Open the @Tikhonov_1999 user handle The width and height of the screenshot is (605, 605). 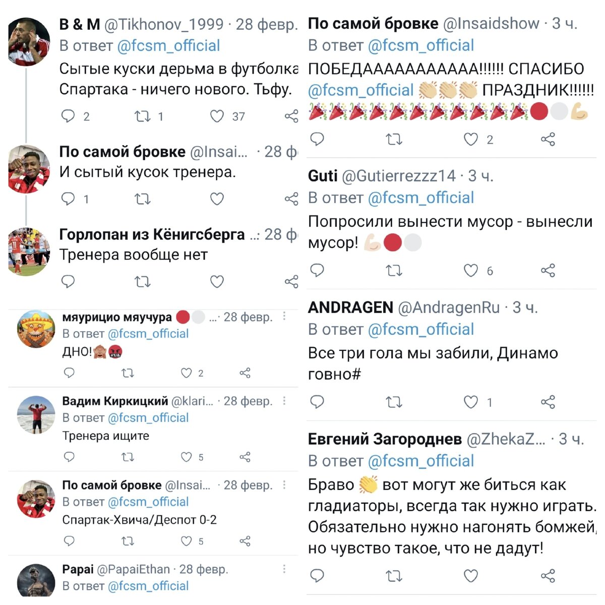click(164, 24)
